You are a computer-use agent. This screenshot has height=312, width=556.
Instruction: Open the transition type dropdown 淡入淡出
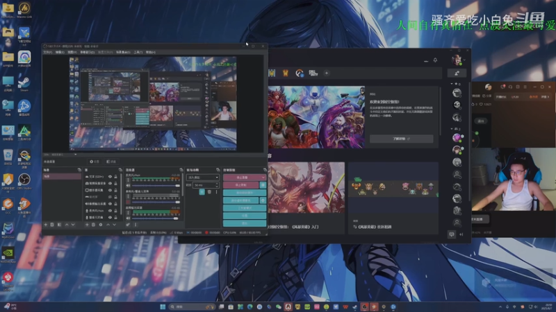click(202, 177)
